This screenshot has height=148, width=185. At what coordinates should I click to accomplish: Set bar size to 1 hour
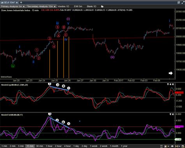coord(49,146)
